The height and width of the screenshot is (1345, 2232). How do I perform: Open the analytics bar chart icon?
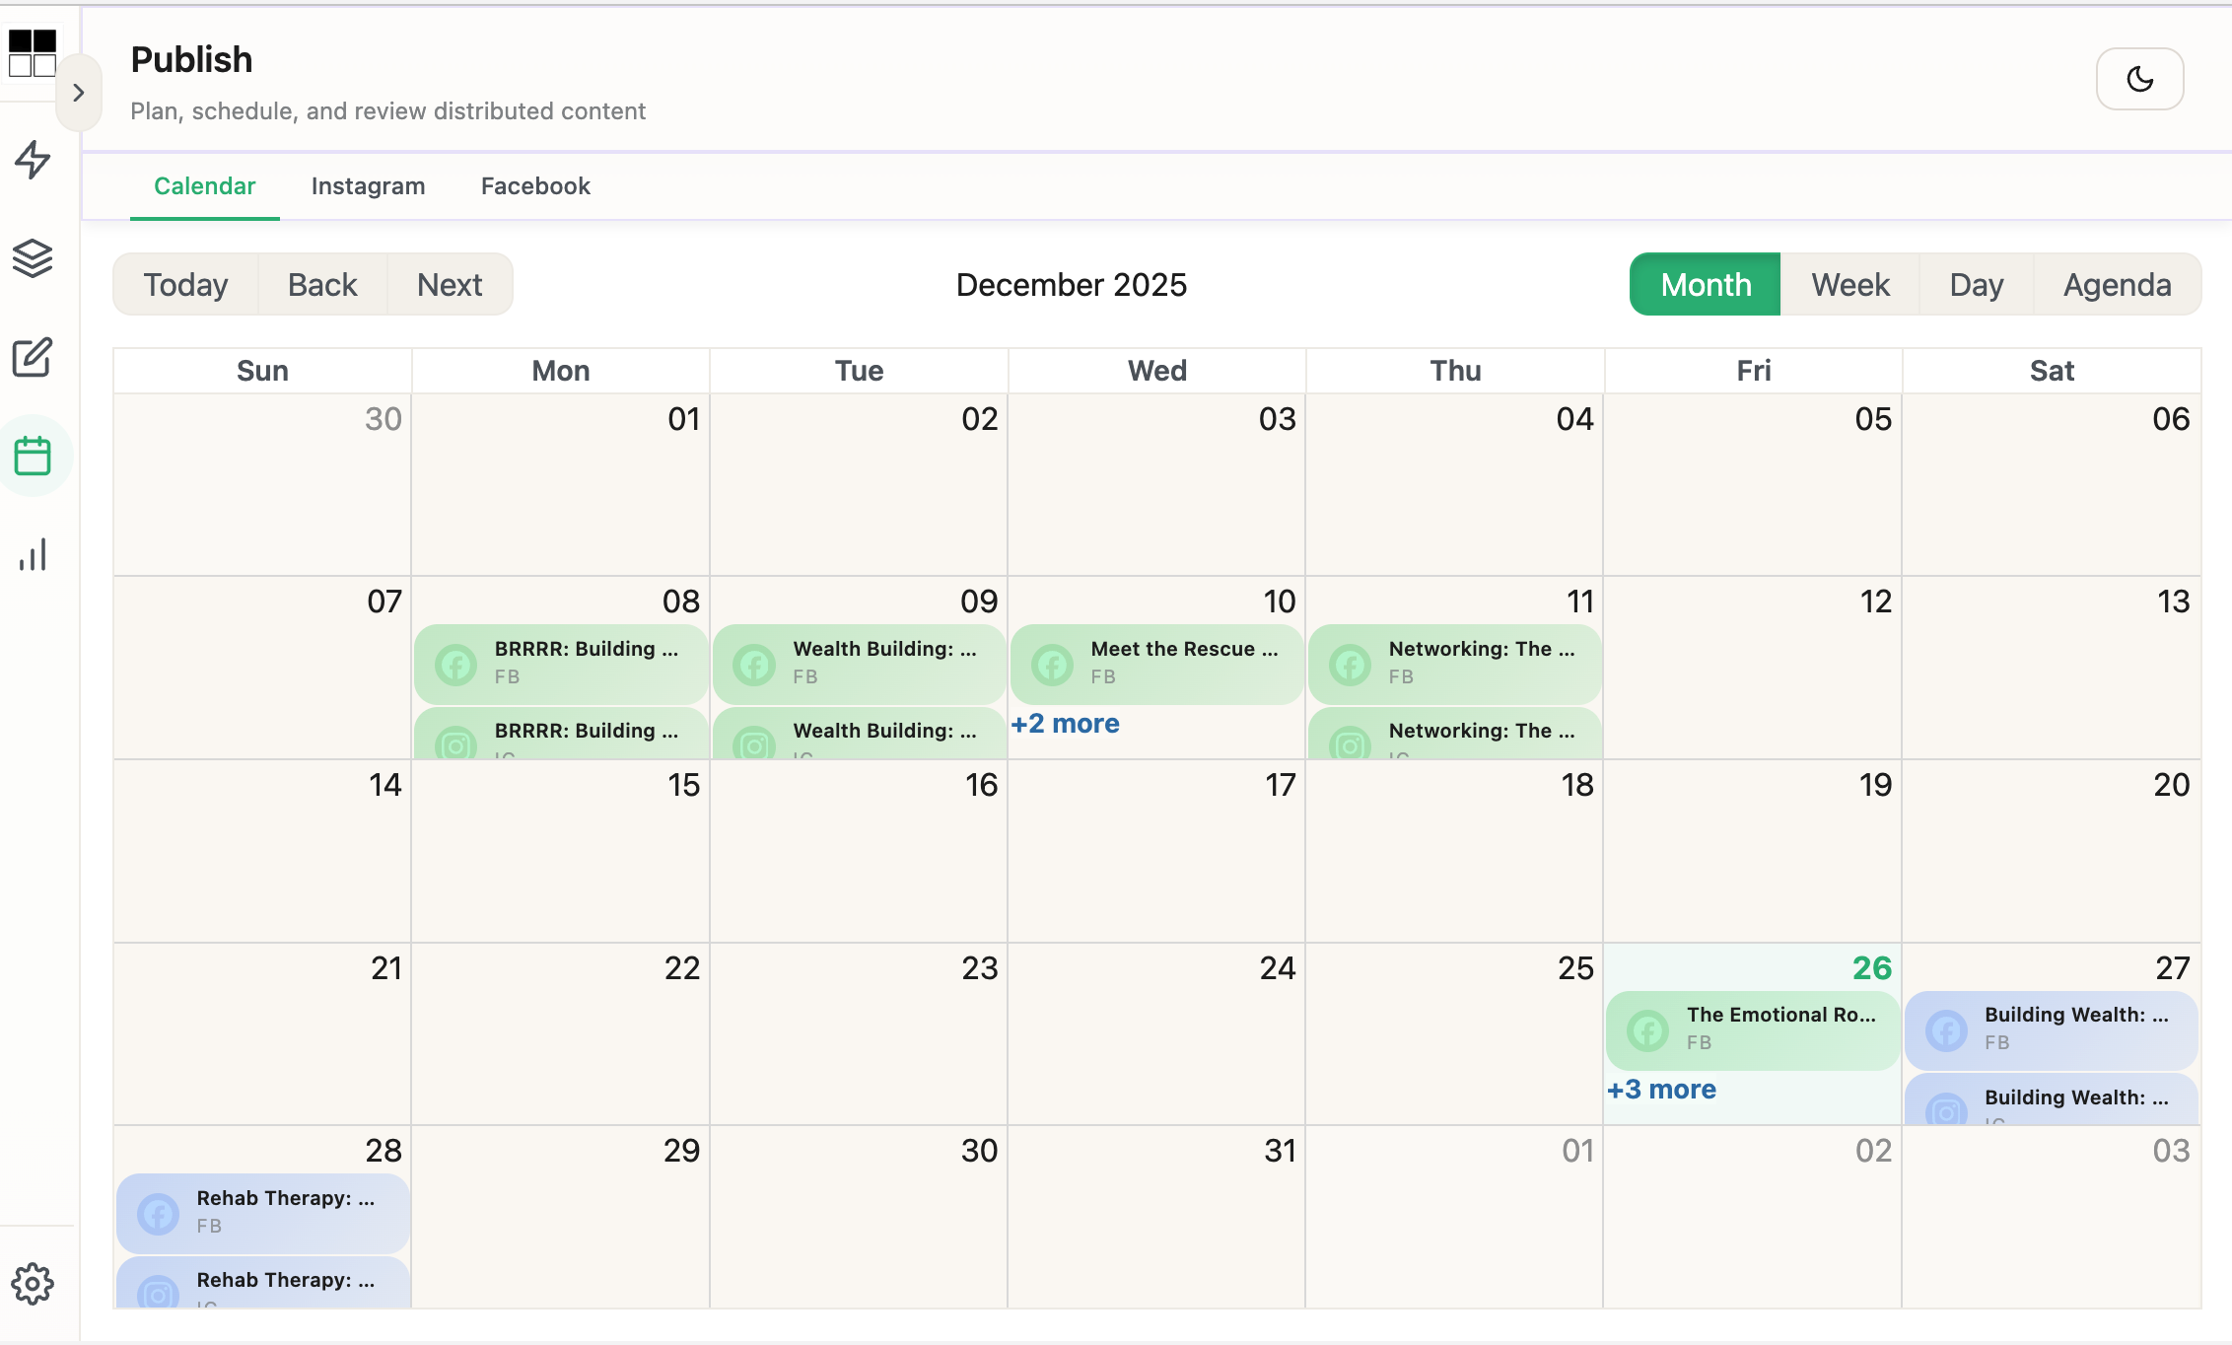pyautogui.click(x=35, y=554)
